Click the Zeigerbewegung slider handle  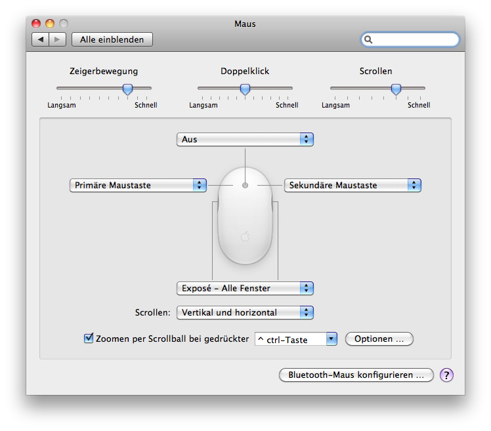click(x=127, y=89)
